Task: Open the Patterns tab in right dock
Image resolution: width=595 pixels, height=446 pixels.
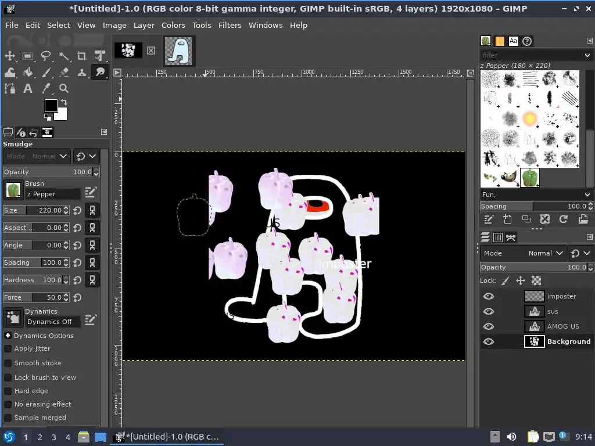Action: (499, 41)
